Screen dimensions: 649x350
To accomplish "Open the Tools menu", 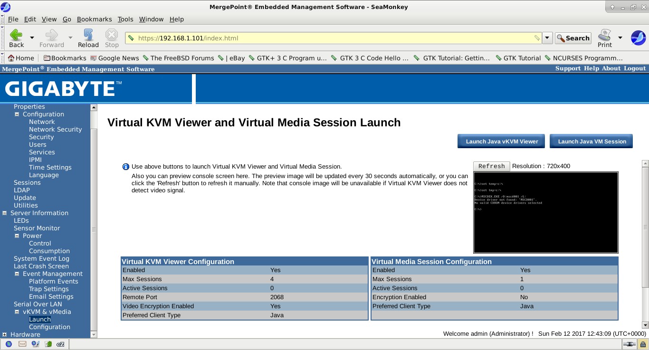I will pyautogui.click(x=125, y=19).
